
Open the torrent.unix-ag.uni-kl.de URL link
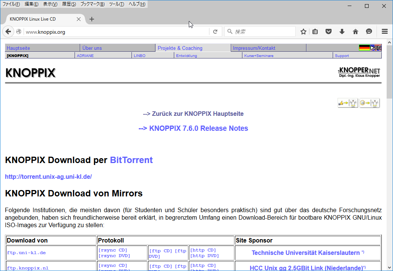coord(48,177)
